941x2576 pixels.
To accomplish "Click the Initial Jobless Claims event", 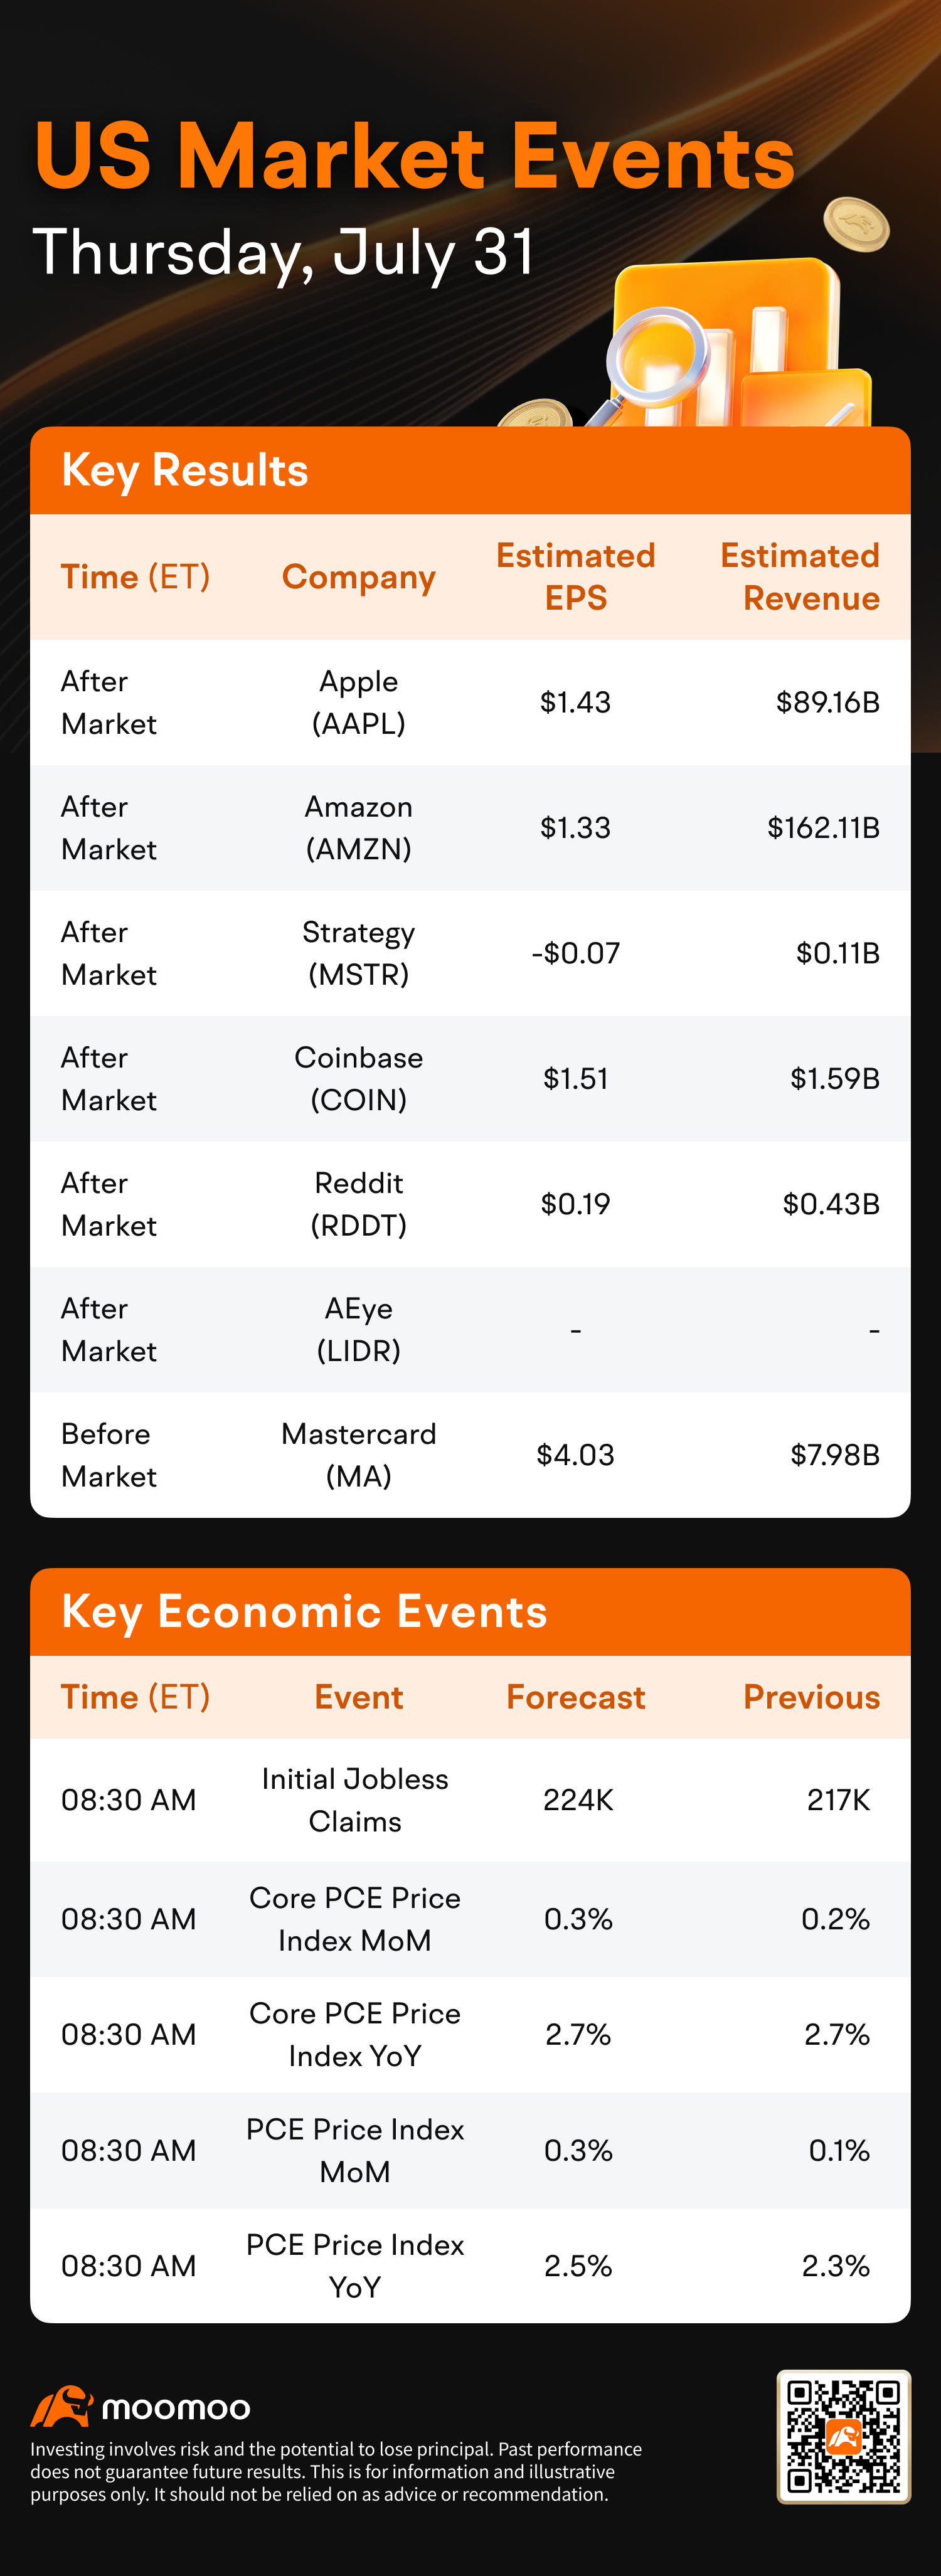I will pyautogui.click(x=355, y=1800).
